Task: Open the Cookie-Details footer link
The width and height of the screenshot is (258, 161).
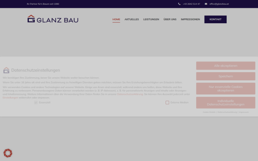Action: (x=209, y=112)
